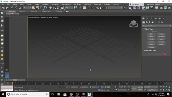This screenshot has height=97, width=172.
Task: Toggle the Scene Explorer
Action: click(135, 8)
